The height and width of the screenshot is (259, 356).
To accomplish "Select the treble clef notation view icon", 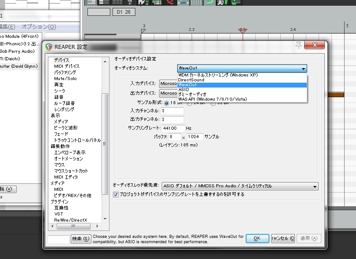I will pyautogui.click(x=130, y=2).
